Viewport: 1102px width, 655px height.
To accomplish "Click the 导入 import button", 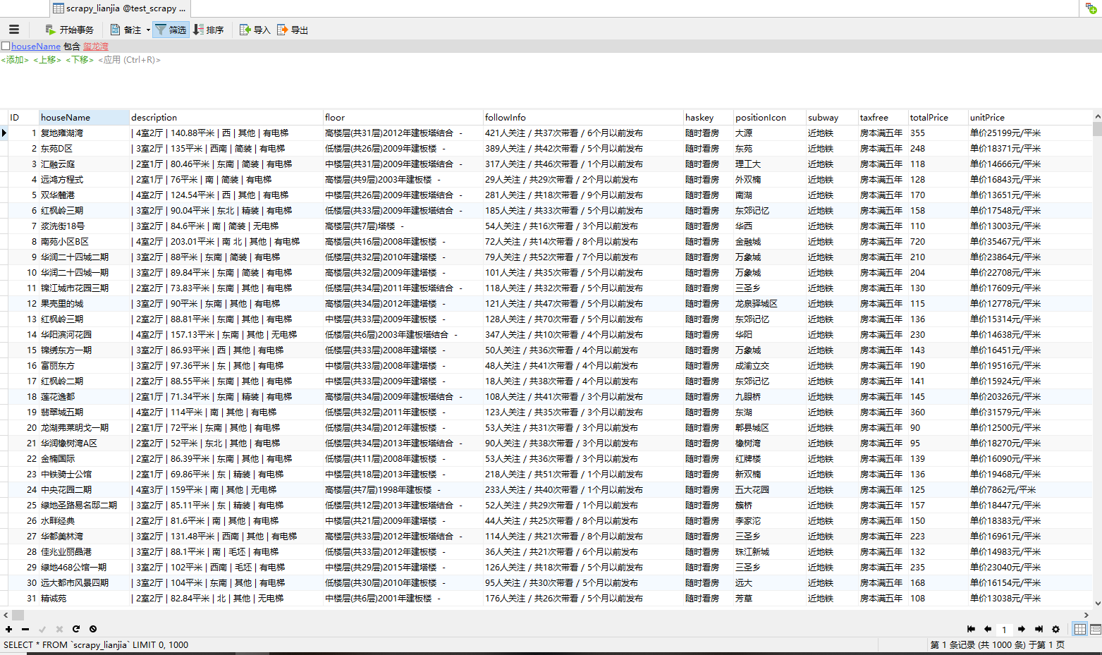I will [x=255, y=30].
